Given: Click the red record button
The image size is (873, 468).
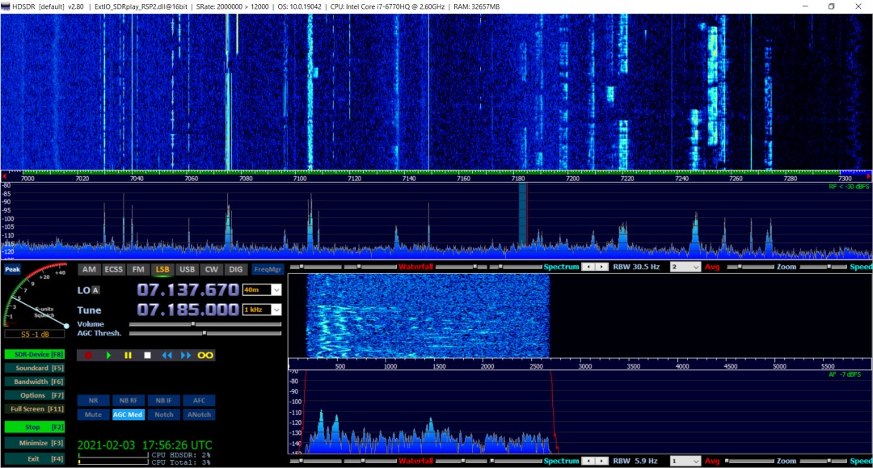Looking at the screenshot, I should pos(89,355).
